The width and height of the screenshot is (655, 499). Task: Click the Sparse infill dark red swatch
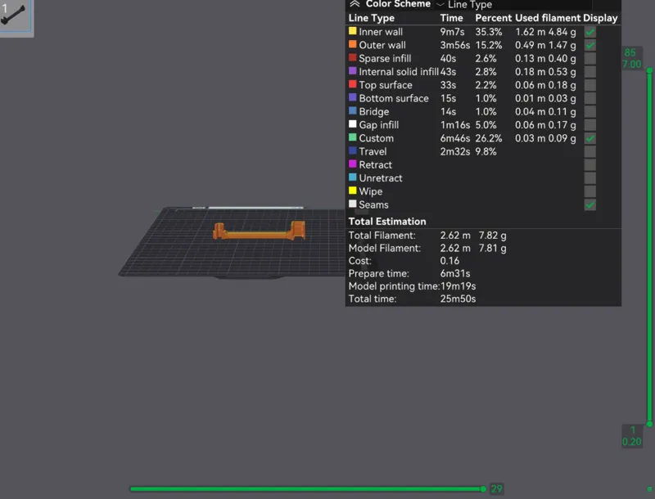coord(353,57)
